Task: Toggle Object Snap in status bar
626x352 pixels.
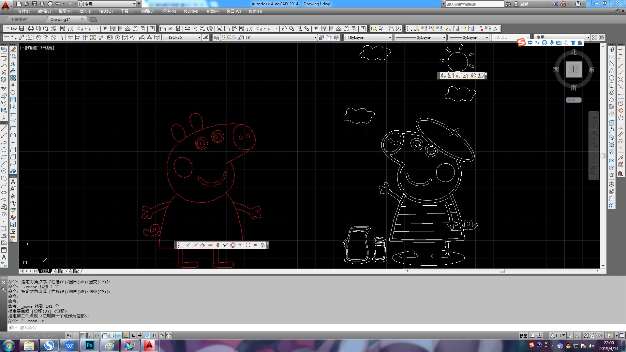Action: click(x=104, y=335)
